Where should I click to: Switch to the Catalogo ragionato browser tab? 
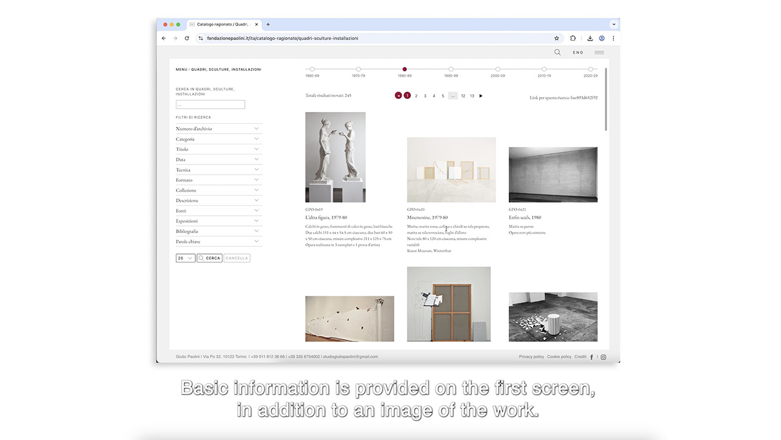point(222,24)
